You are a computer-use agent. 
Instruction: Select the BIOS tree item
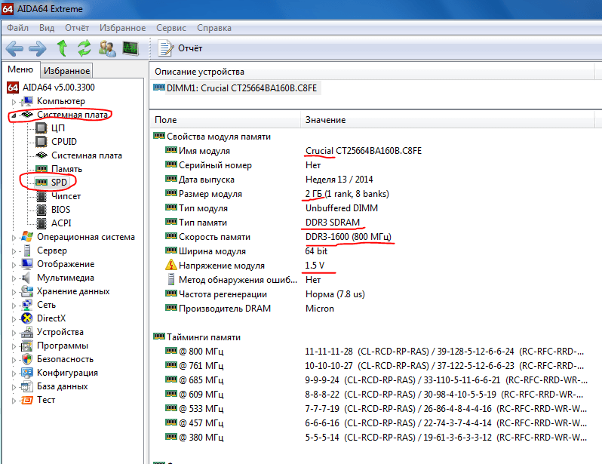pyautogui.click(x=60, y=209)
